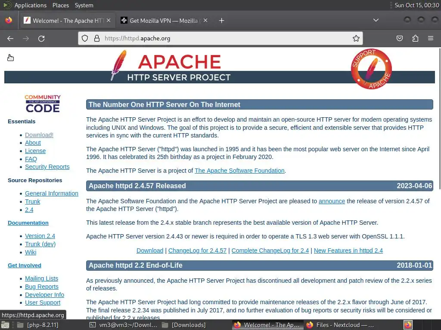
Task: Open the About link
Action: [33, 143]
